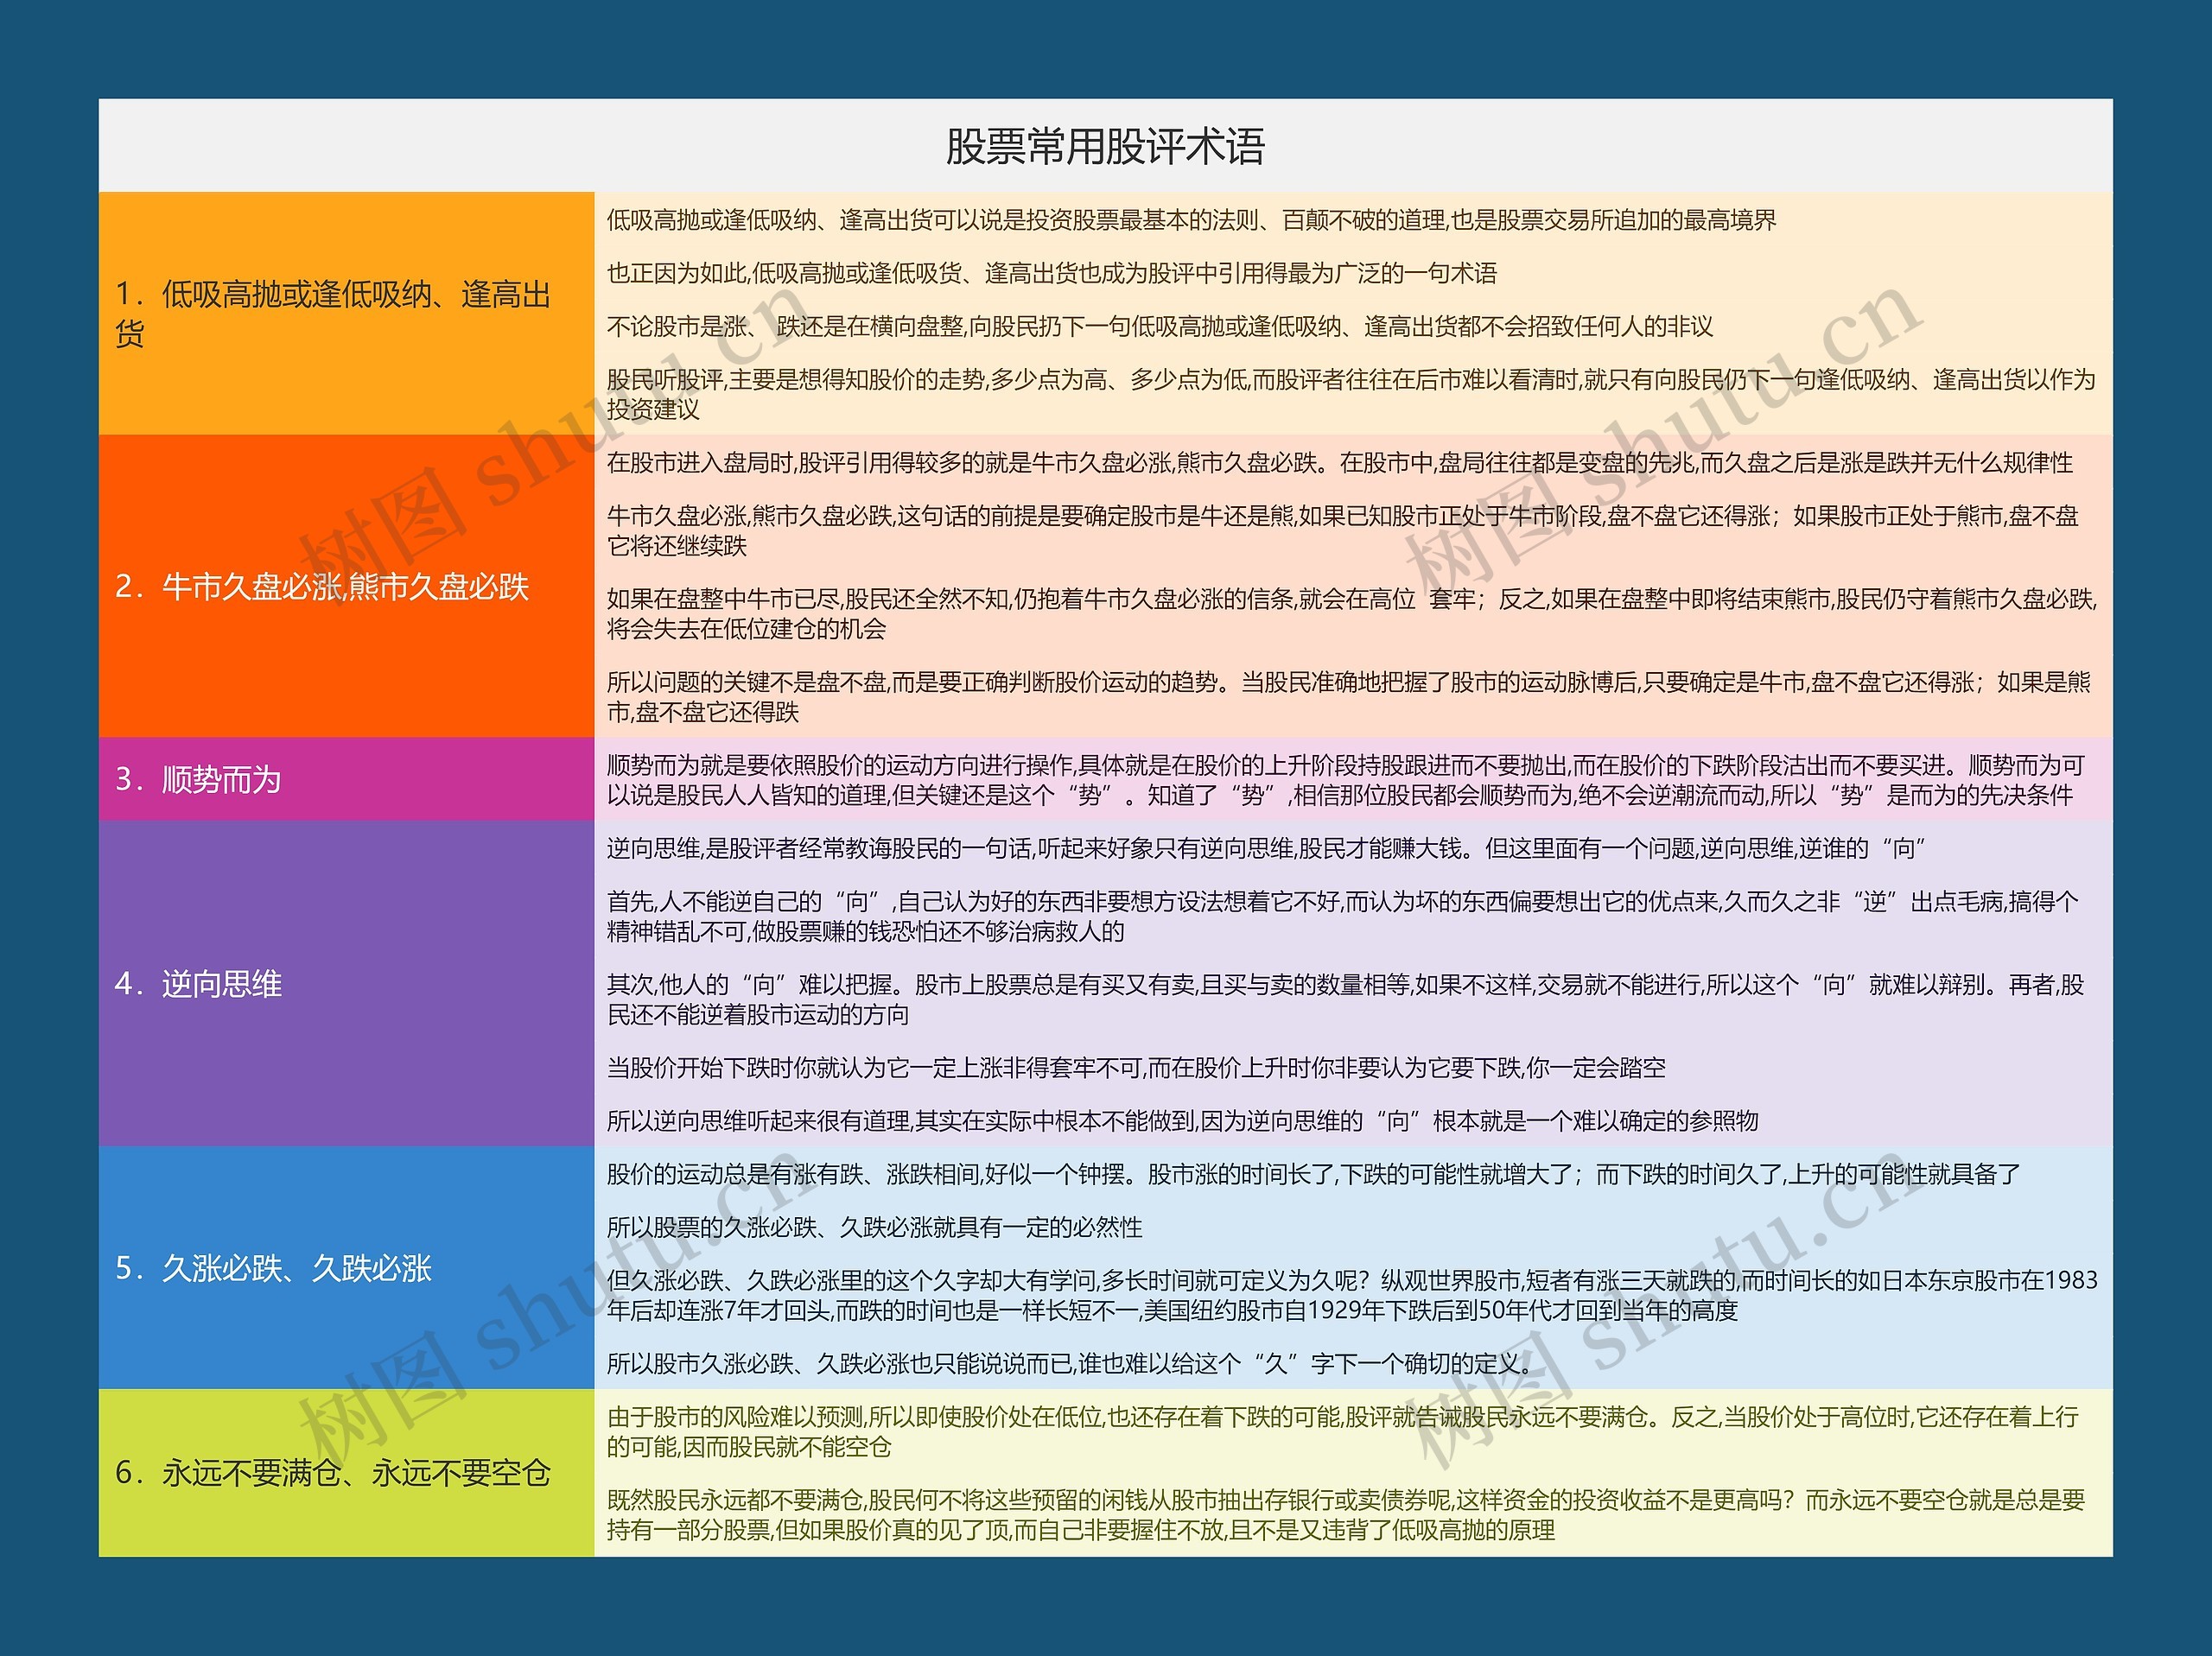Click the line starting 所以股市久涨必跌、久跌必涨也只能说说而已

point(1070,1364)
